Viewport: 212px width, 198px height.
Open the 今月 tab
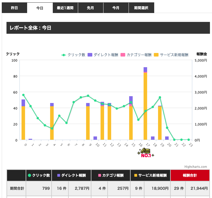[116, 8]
